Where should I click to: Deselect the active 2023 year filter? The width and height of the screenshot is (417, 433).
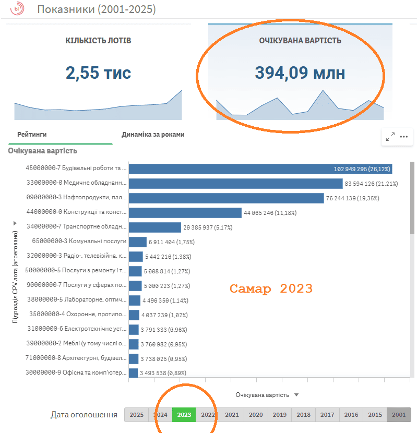click(x=184, y=415)
